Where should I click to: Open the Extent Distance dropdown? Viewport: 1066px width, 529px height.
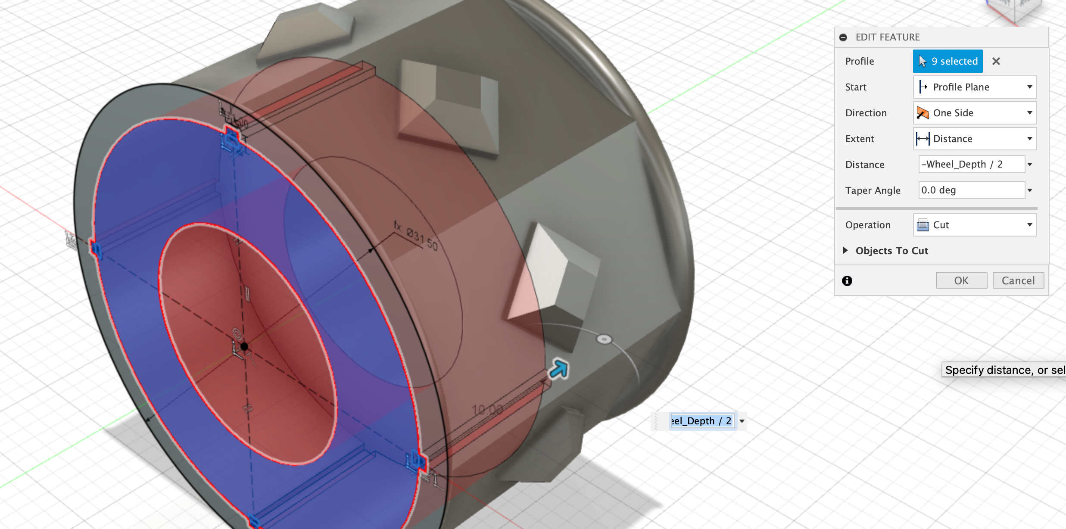click(x=975, y=139)
